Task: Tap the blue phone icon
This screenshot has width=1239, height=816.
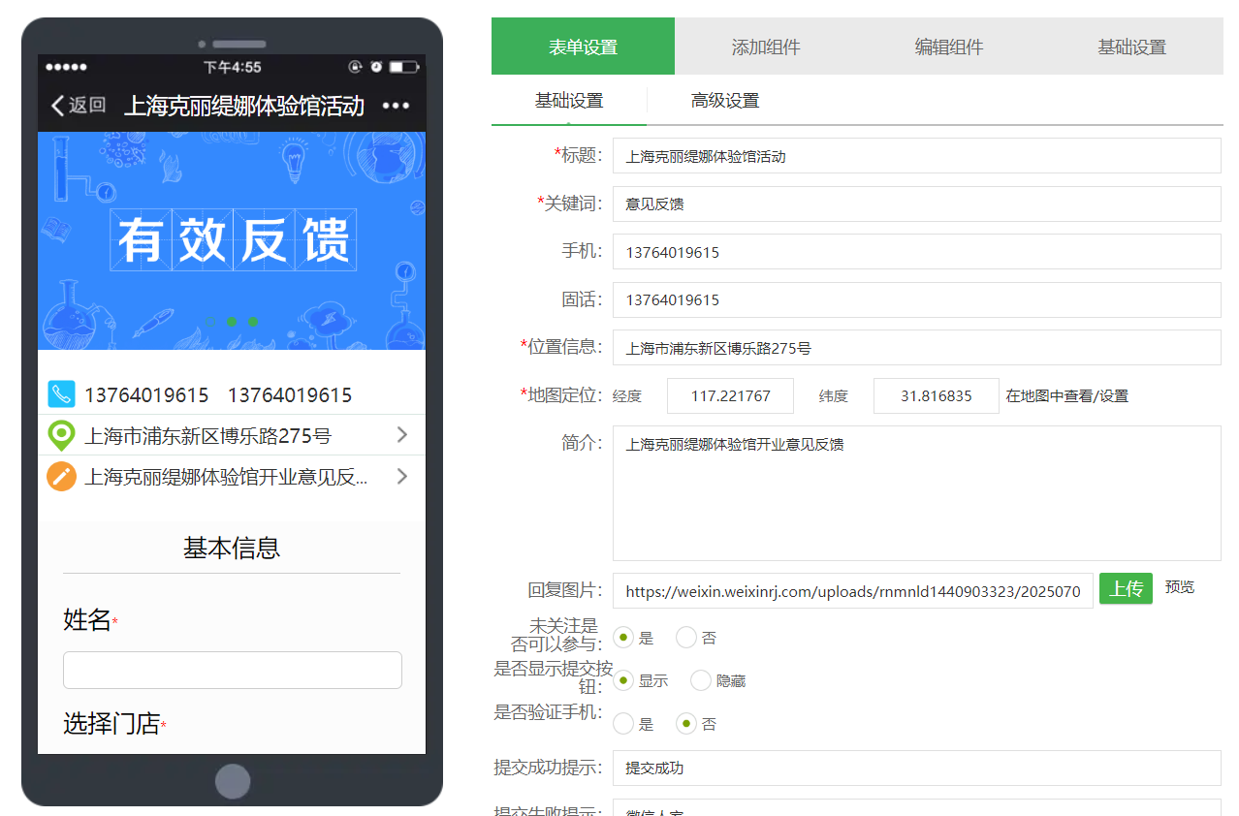Action: point(61,394)
